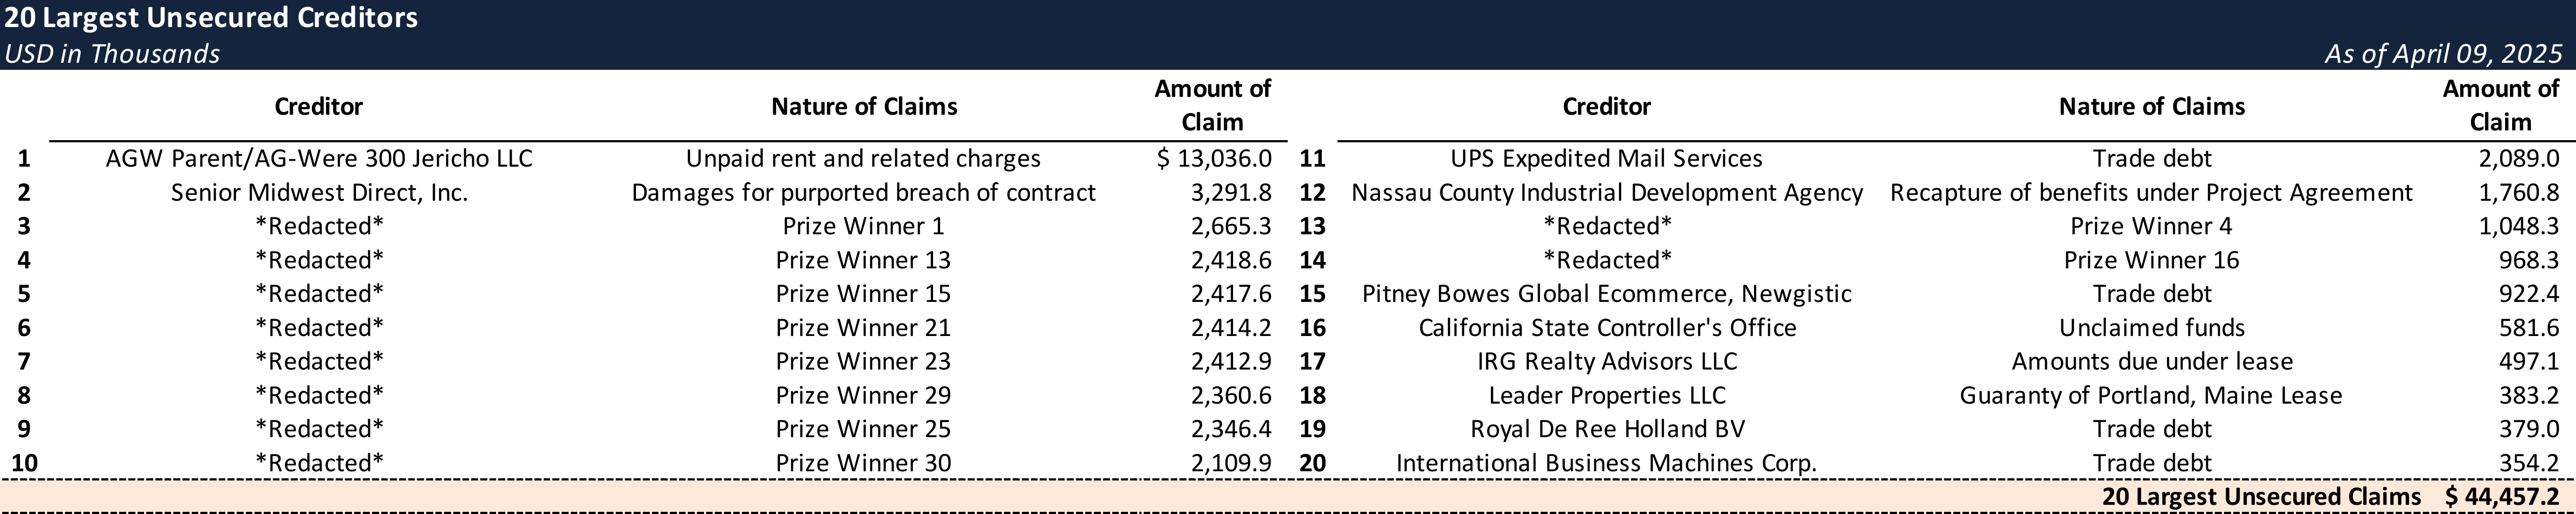Select the "Unclaimed funds" nature cell

tap(2151, 328)
